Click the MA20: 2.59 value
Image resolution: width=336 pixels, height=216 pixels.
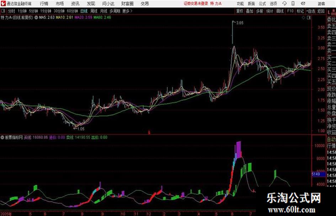click(x=83, y=17)
